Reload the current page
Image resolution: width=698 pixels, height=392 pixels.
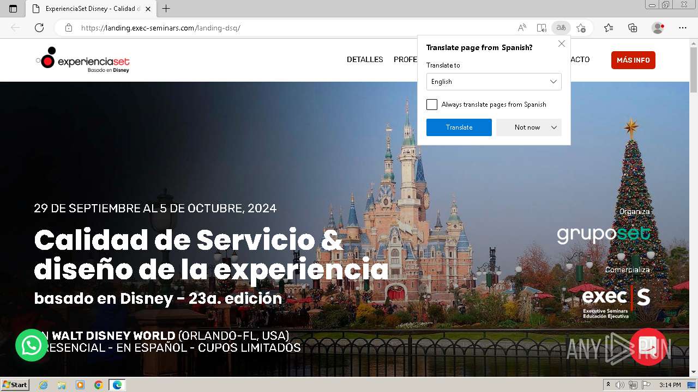click(39, 28)
